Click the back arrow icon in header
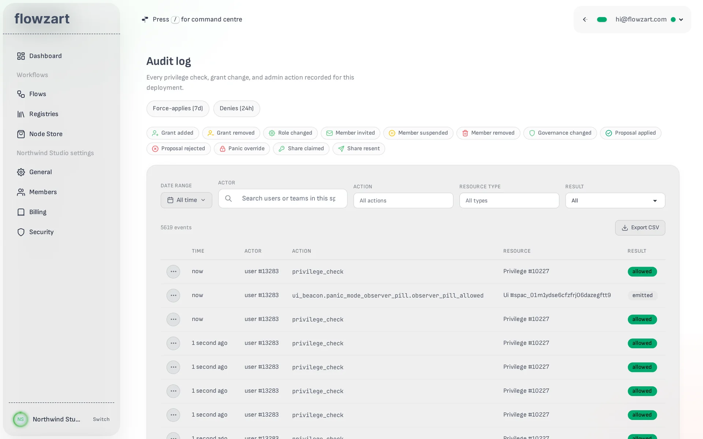Image resolution: width=703 pixels, height=439 pixels. pos(585,20)
